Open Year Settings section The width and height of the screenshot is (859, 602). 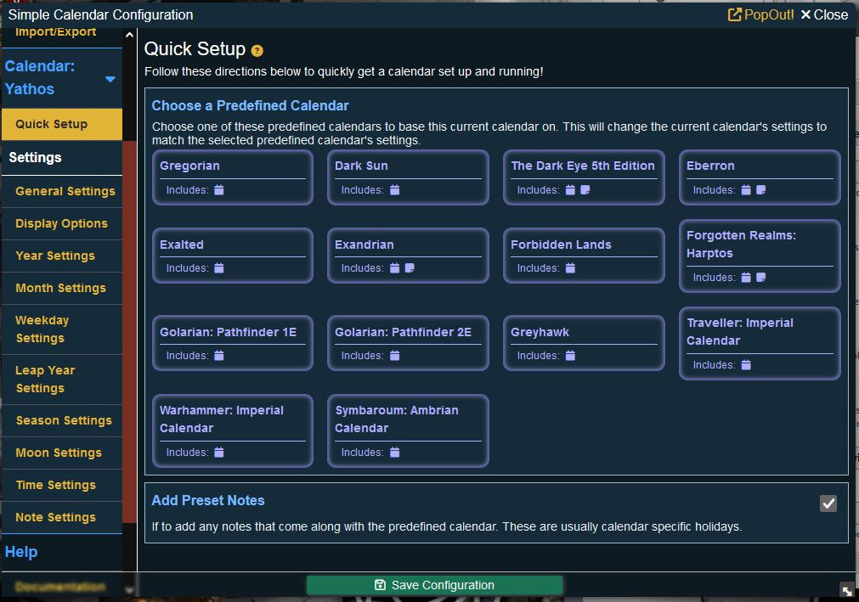(62, 256)
